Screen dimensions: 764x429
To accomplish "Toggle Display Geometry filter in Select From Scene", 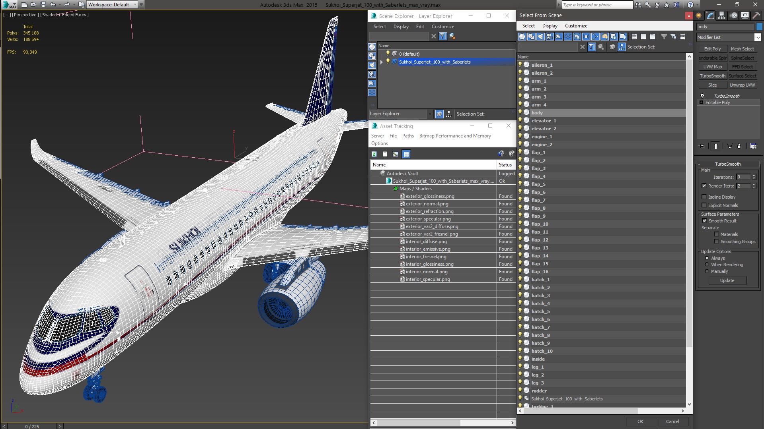I will point(522,37).
